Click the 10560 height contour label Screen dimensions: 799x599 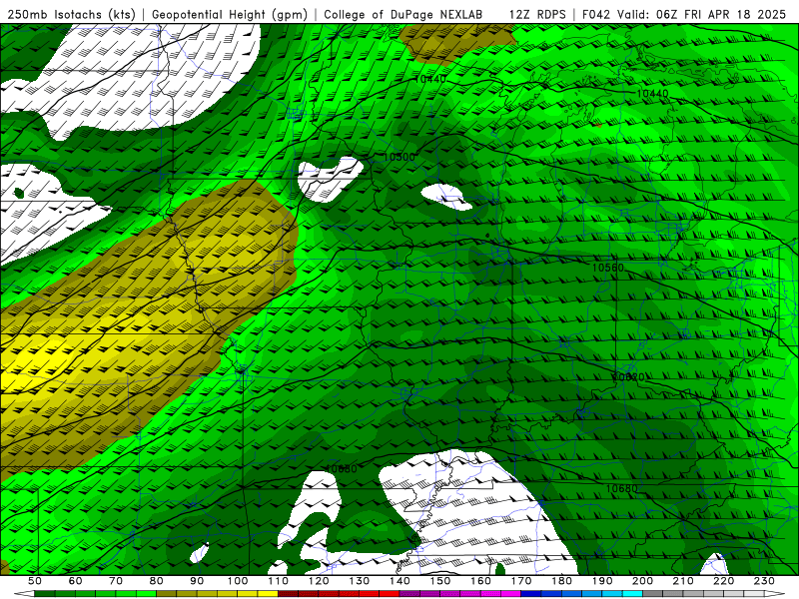[x=608, y=268]
